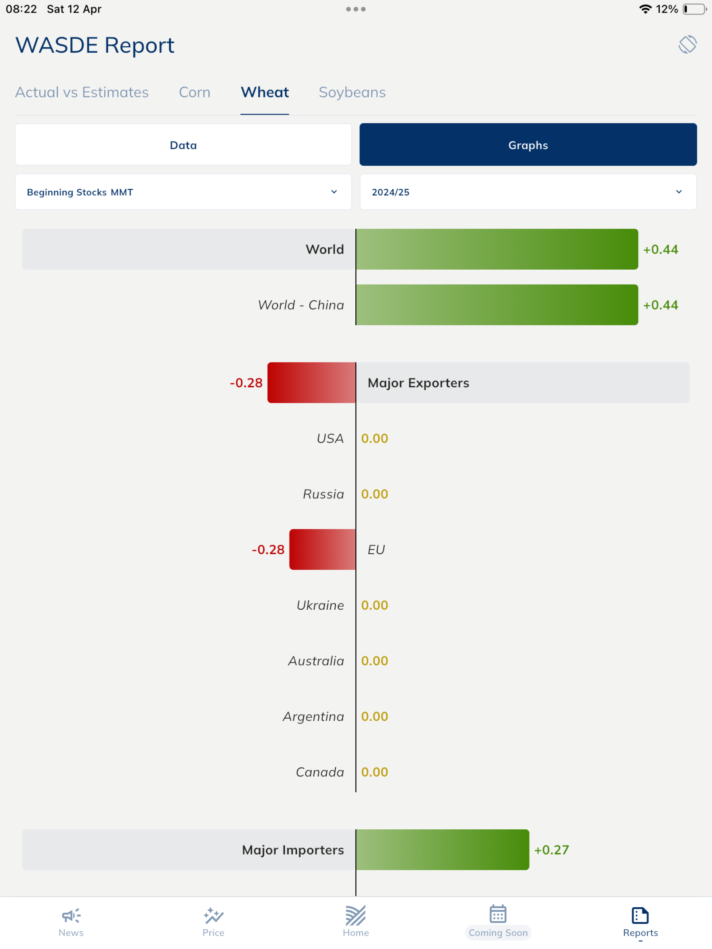
Task: Open the Price chart icon
Action: pyautogui.click(x=213, y=916)
